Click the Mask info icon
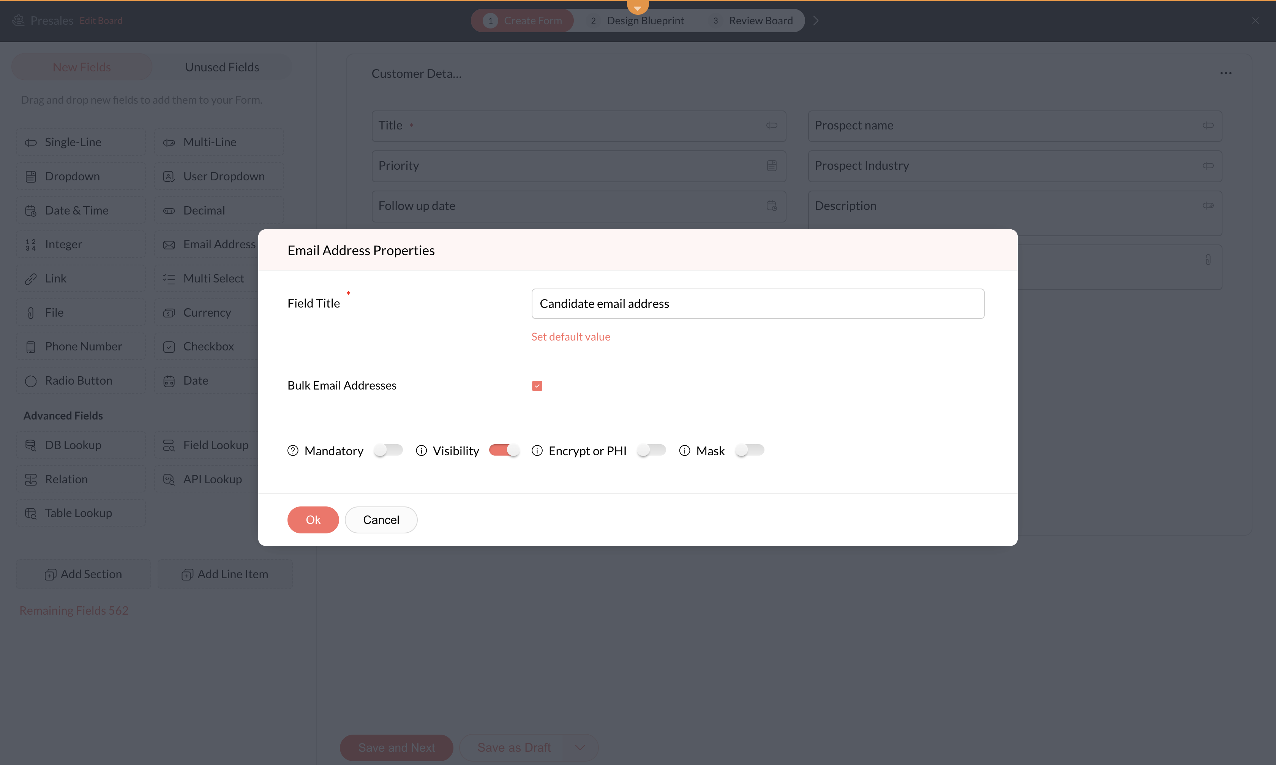 click(684, 451)
